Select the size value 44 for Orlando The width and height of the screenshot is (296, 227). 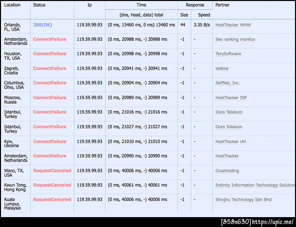[x=183, y=25]
